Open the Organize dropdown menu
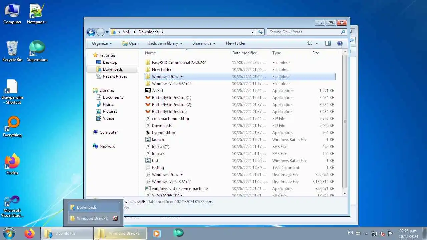This screenshot has width=427, height=240. tap(102, 43)
